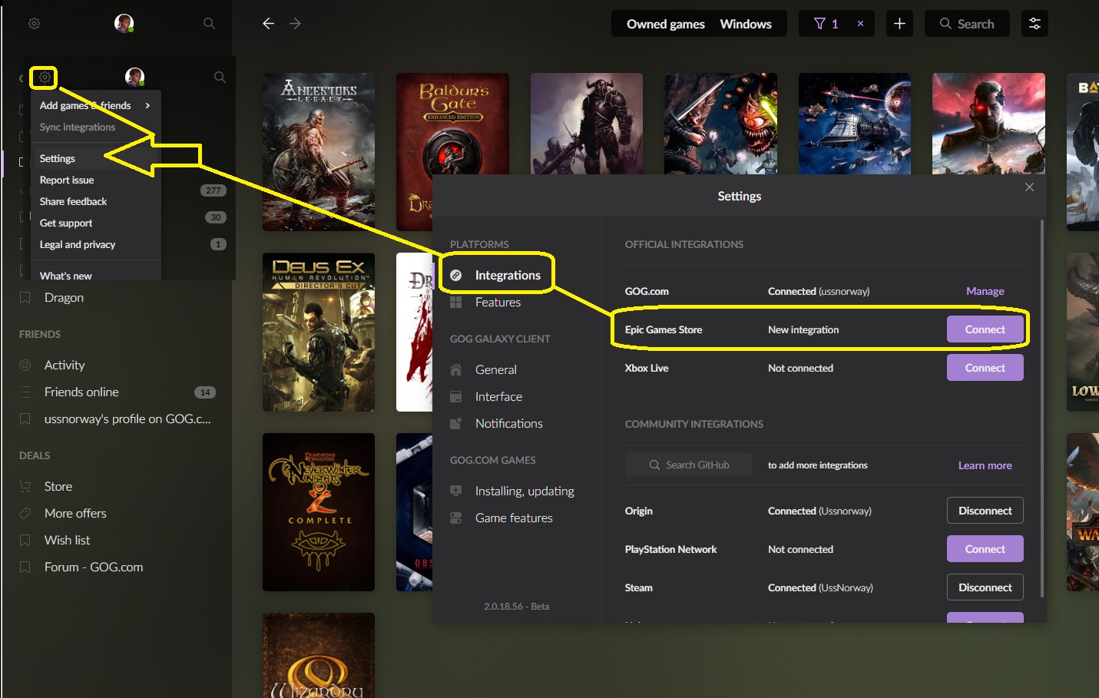This screenshot has height=698, width=1099.
Task: Select What's new in the menu
Action: click(x=66, y=276)
